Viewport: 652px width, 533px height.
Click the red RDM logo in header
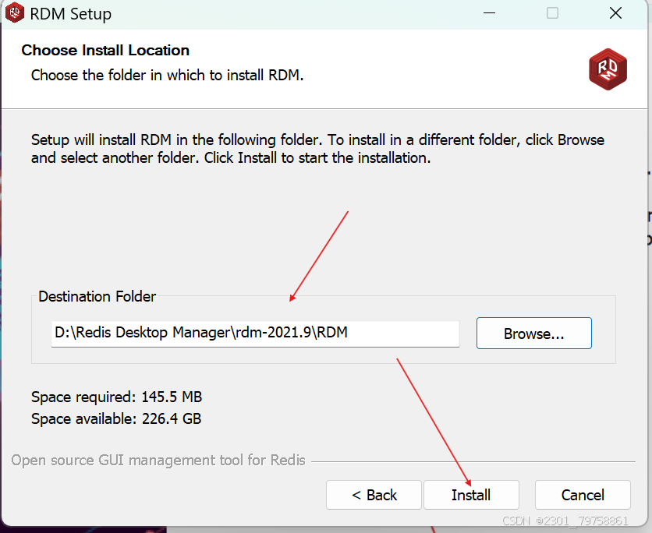[x=608, y=69]
